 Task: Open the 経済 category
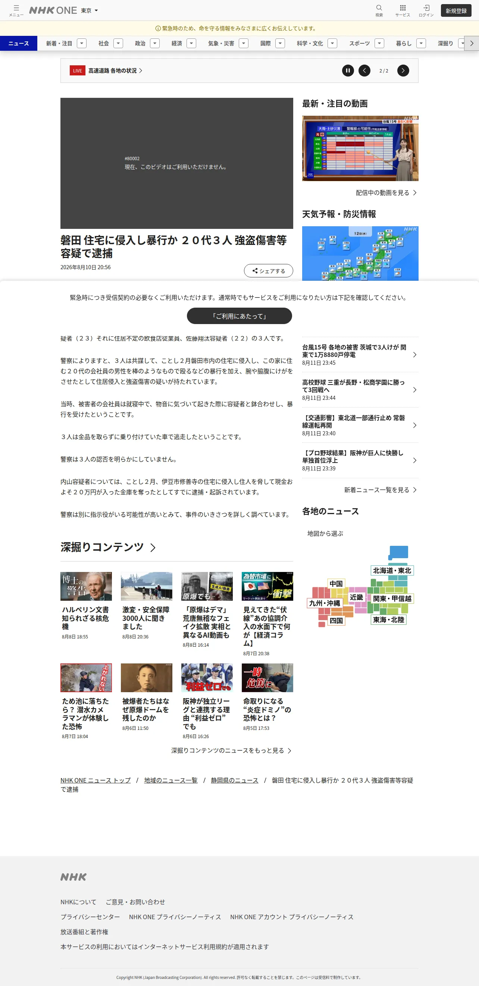(177, 43)
